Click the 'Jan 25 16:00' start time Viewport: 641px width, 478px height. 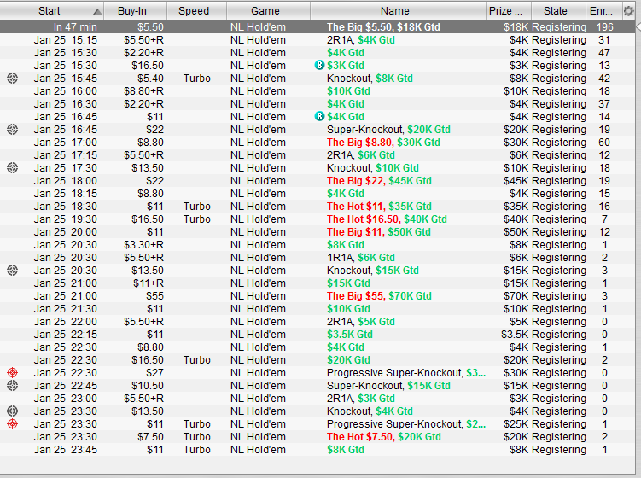[66, 91]
